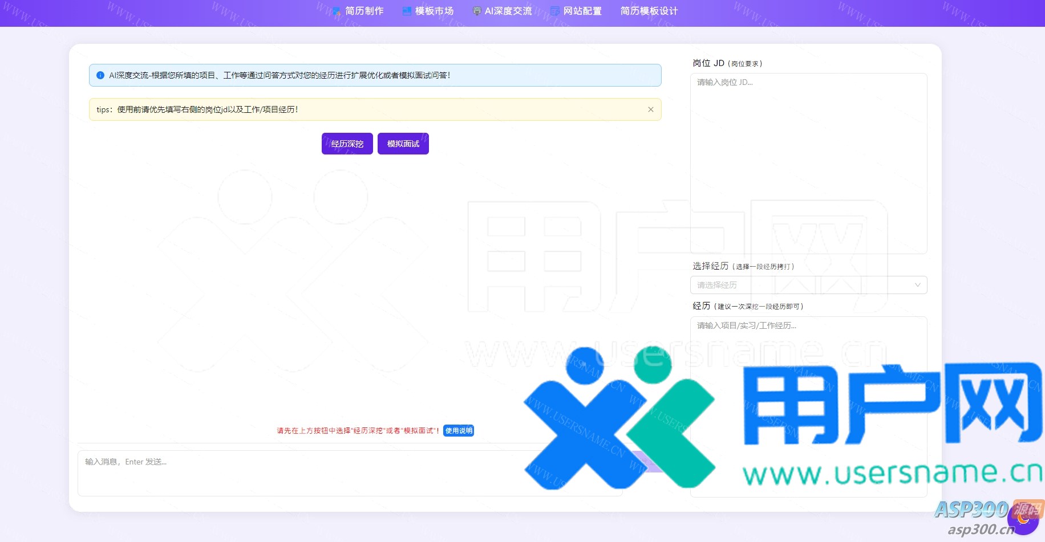
Task: Click the AI深度交流 navigation label
Action: pyautogui.click(x=508, y=11)
